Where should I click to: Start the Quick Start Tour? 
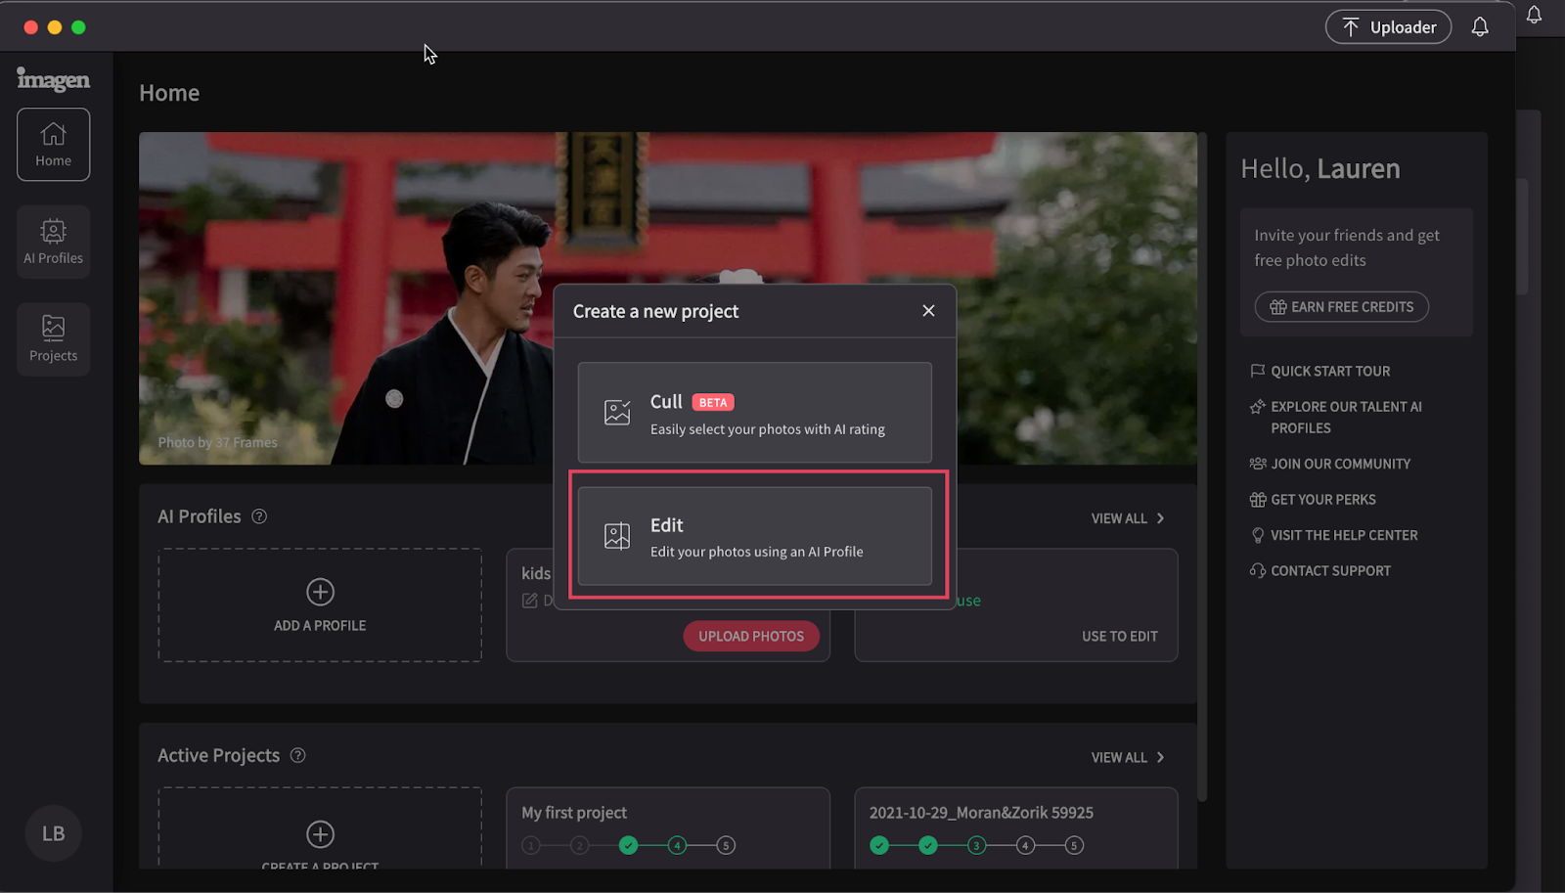pos(1330,372)
